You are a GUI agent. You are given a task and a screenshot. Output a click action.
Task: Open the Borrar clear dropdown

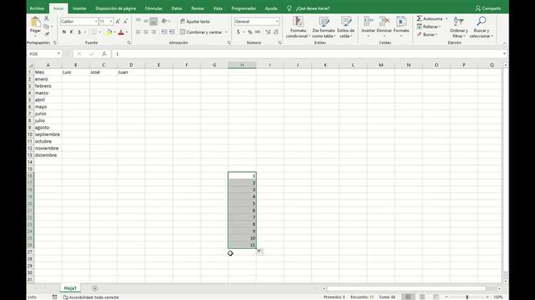(x=427, y=34)
